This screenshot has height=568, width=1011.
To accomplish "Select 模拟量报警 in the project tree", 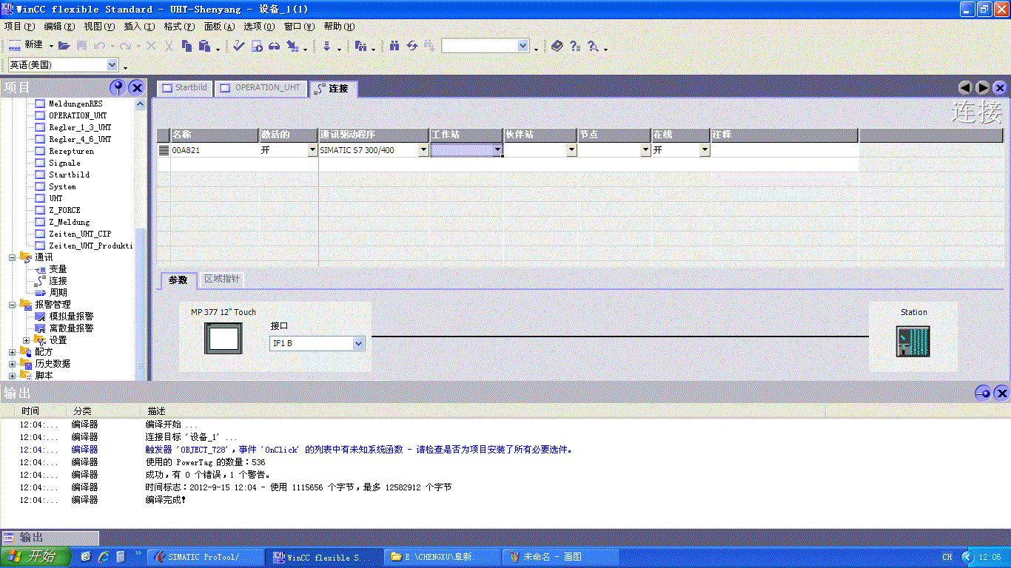I will [71, 317].
